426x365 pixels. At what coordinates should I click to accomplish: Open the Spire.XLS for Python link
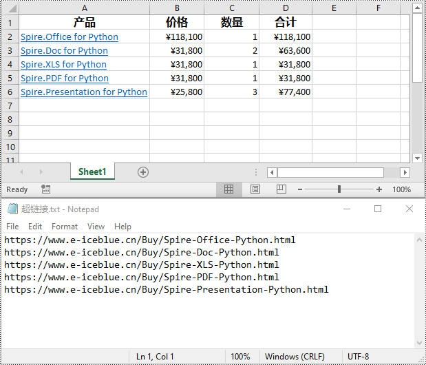63,65
